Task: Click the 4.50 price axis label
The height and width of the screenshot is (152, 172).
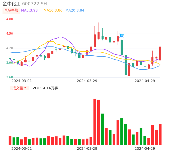Action: (x=10, y=34)
